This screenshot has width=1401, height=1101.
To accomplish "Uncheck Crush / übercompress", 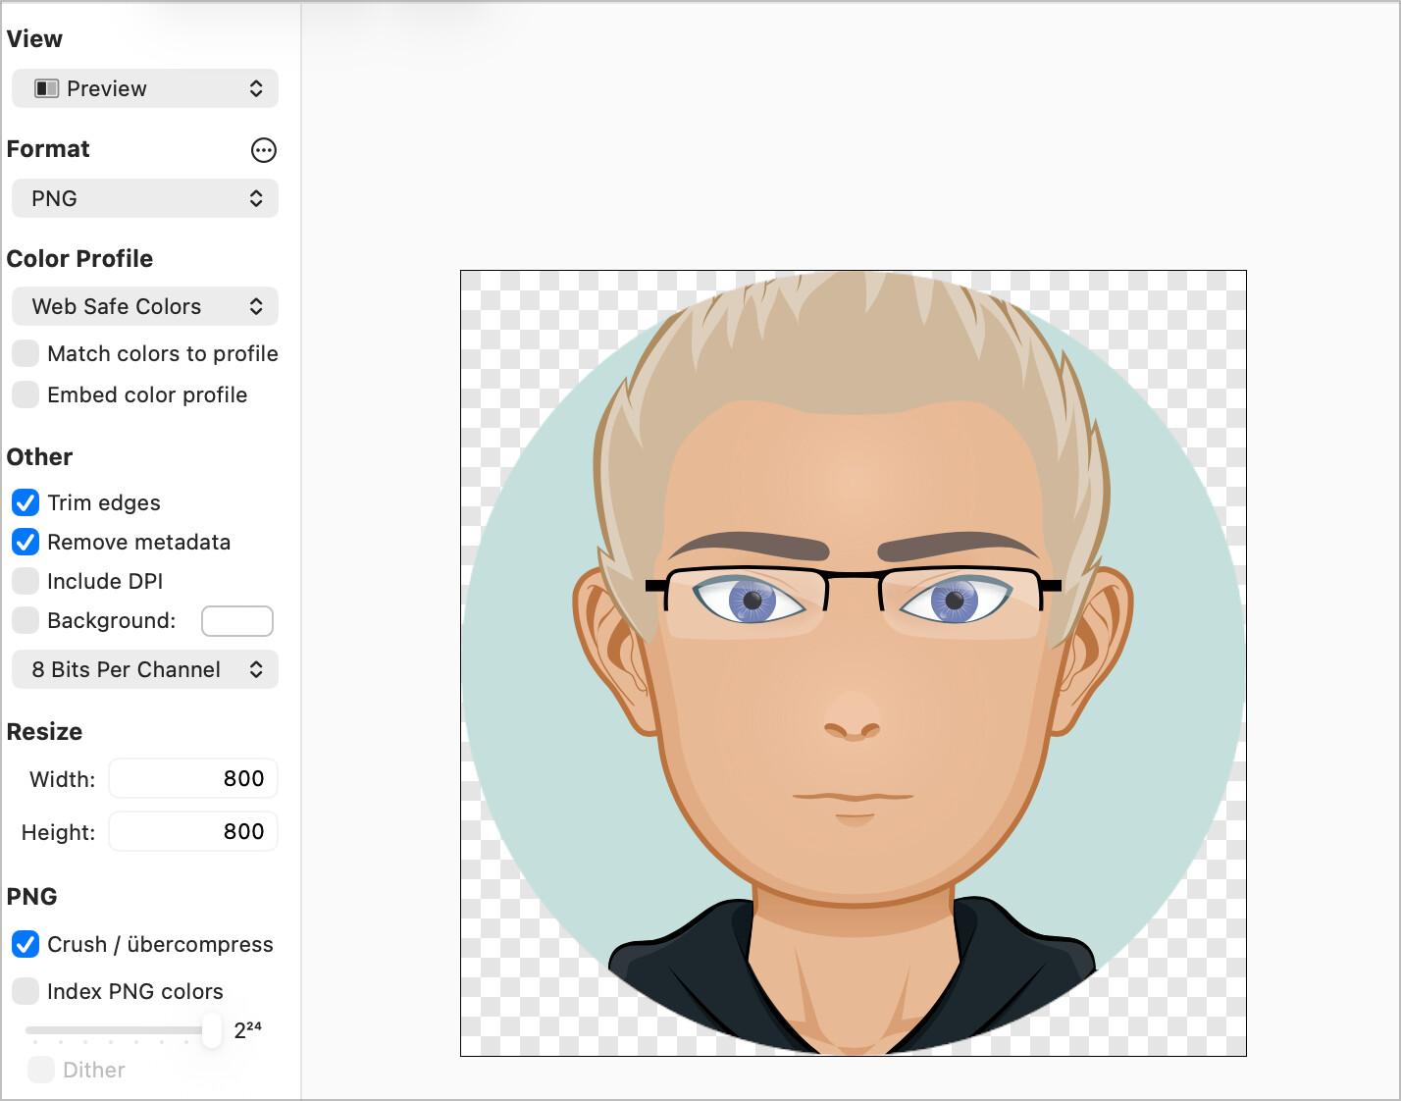I will (x=26, y=944).
